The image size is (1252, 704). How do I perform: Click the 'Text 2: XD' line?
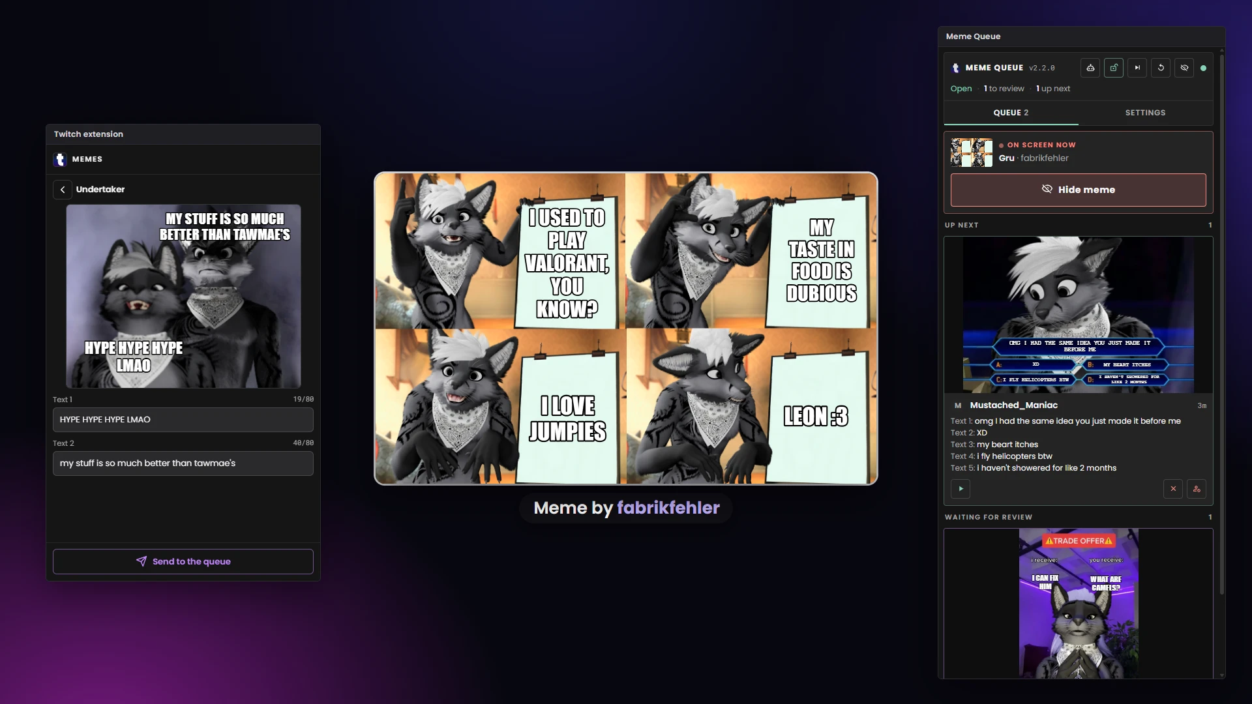tap(969, 433)
